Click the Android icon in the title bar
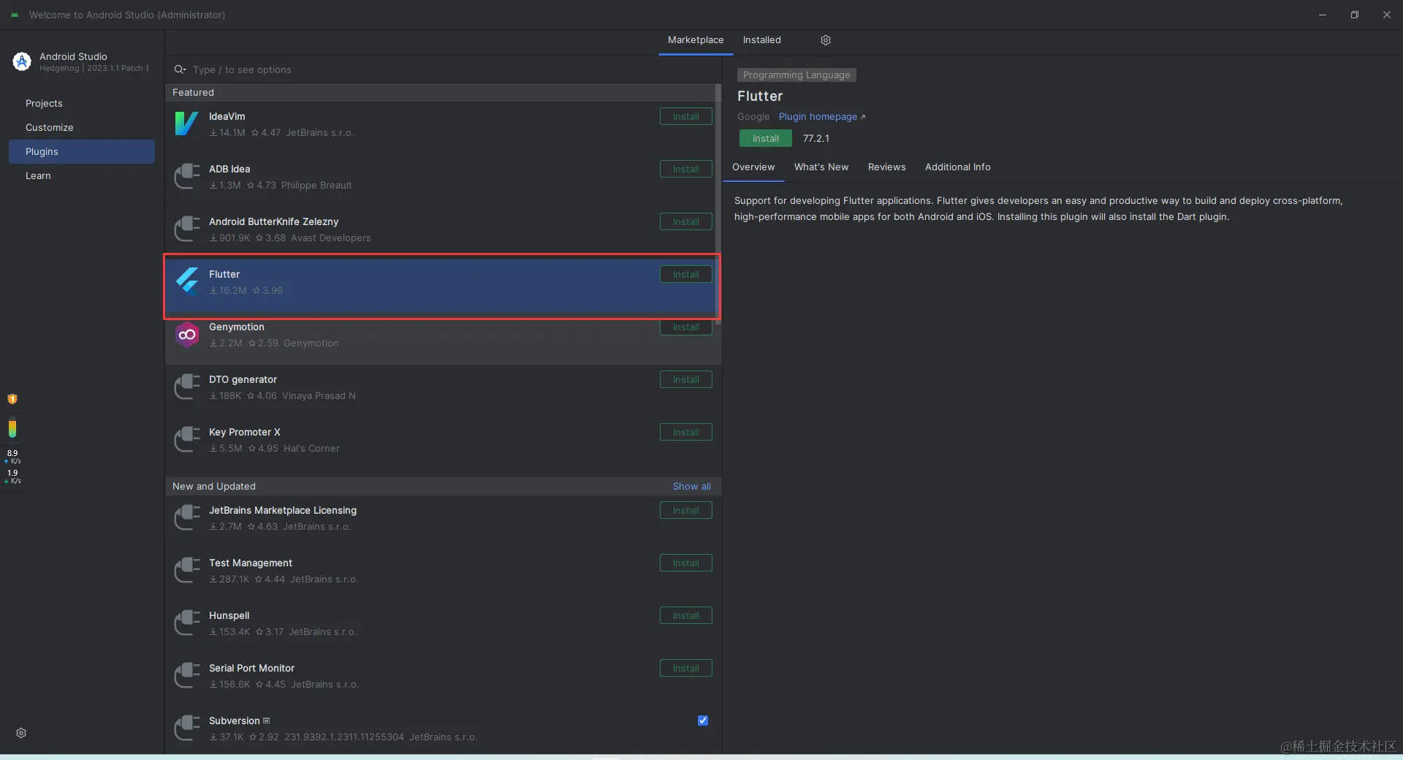Image resolution: width=1403 pixels, height=760 pixels. [15, 15]
